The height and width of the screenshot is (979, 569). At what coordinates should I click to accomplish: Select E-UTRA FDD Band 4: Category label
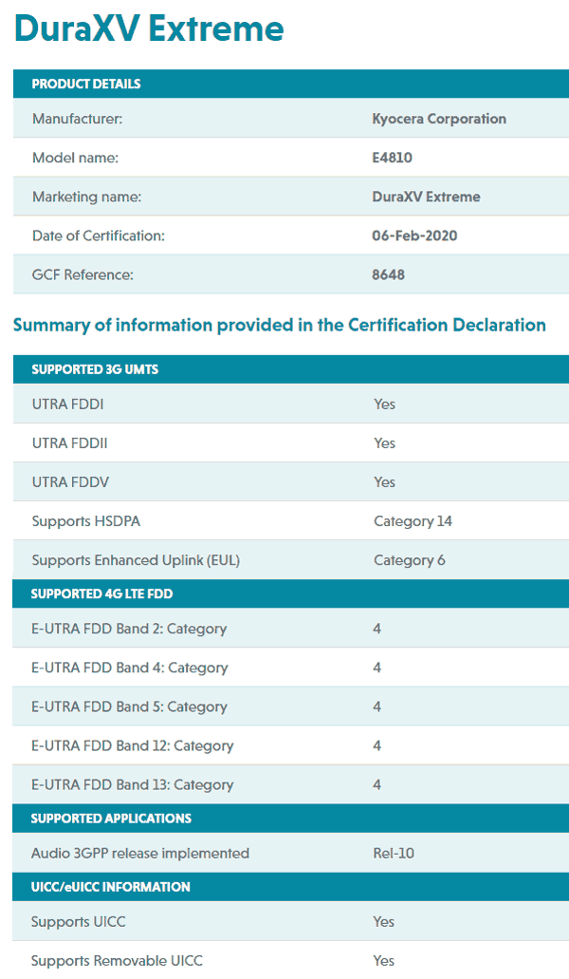(130, 668)
